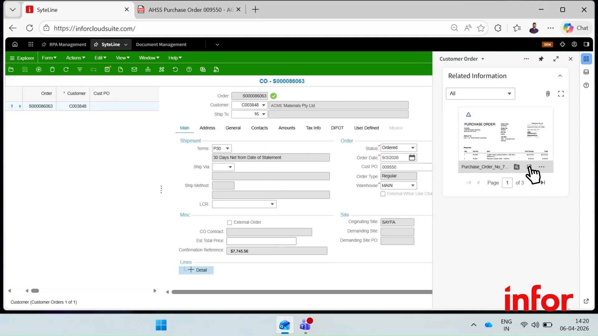
Task: Click the user profile icon in black header
Action: pos(574,44)
